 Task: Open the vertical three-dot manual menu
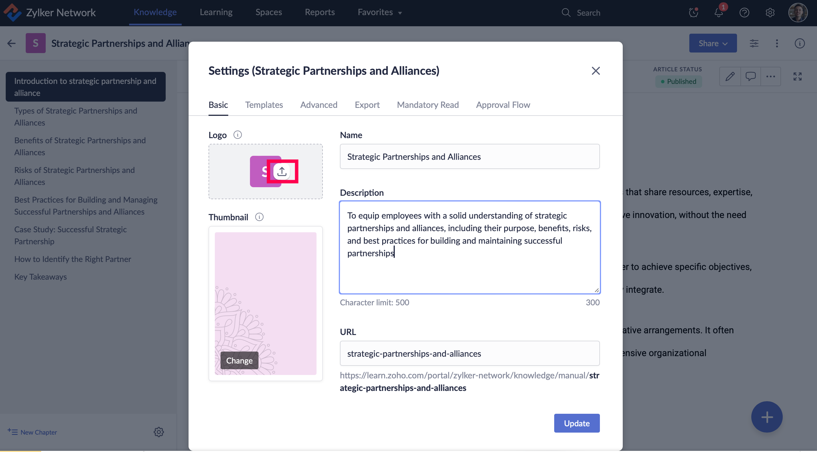pyautogui.click(x=777, y=43)
